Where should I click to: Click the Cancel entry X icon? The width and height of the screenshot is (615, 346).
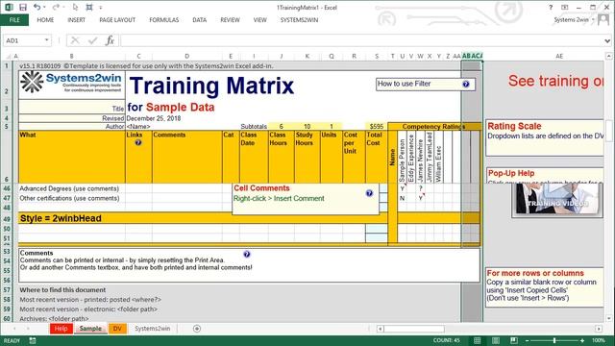click(x=75, y=40)
